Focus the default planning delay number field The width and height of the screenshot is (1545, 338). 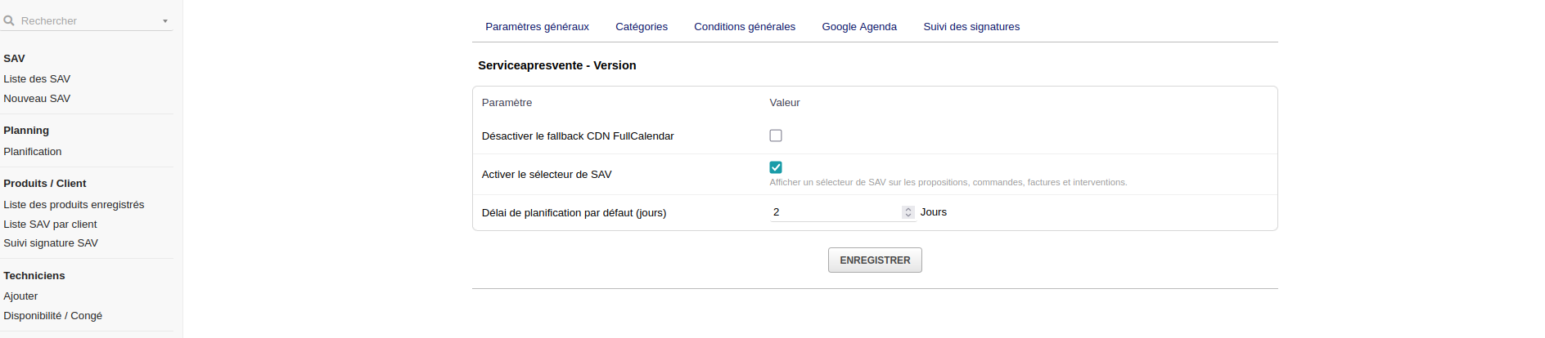[x=835, y=212]
